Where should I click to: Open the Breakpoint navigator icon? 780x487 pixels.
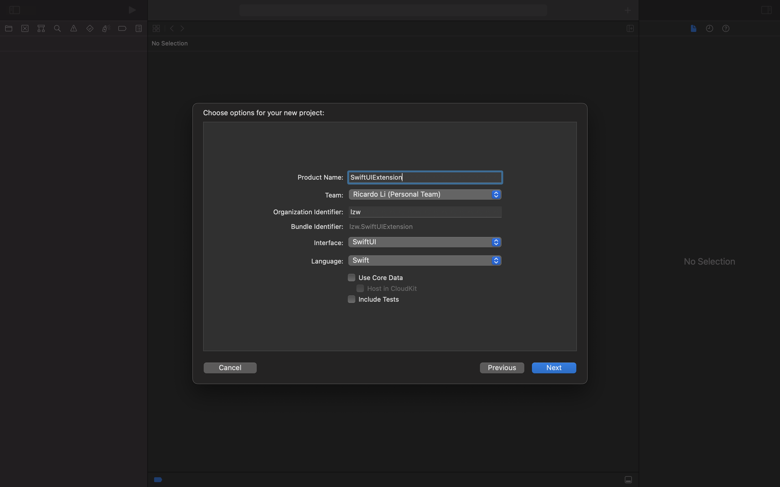point(122,29)
